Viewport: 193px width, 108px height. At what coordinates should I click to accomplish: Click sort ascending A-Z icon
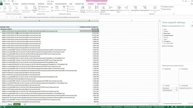[52, 7]
